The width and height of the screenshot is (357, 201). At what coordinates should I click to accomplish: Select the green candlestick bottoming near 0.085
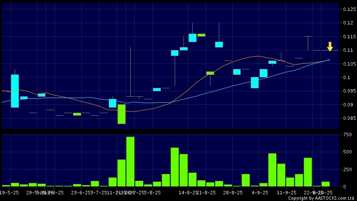pos(121,114)
